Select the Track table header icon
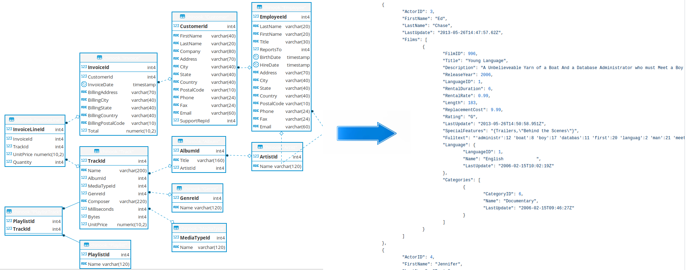Viewport: 686px width, 270px height. (97, 151)
